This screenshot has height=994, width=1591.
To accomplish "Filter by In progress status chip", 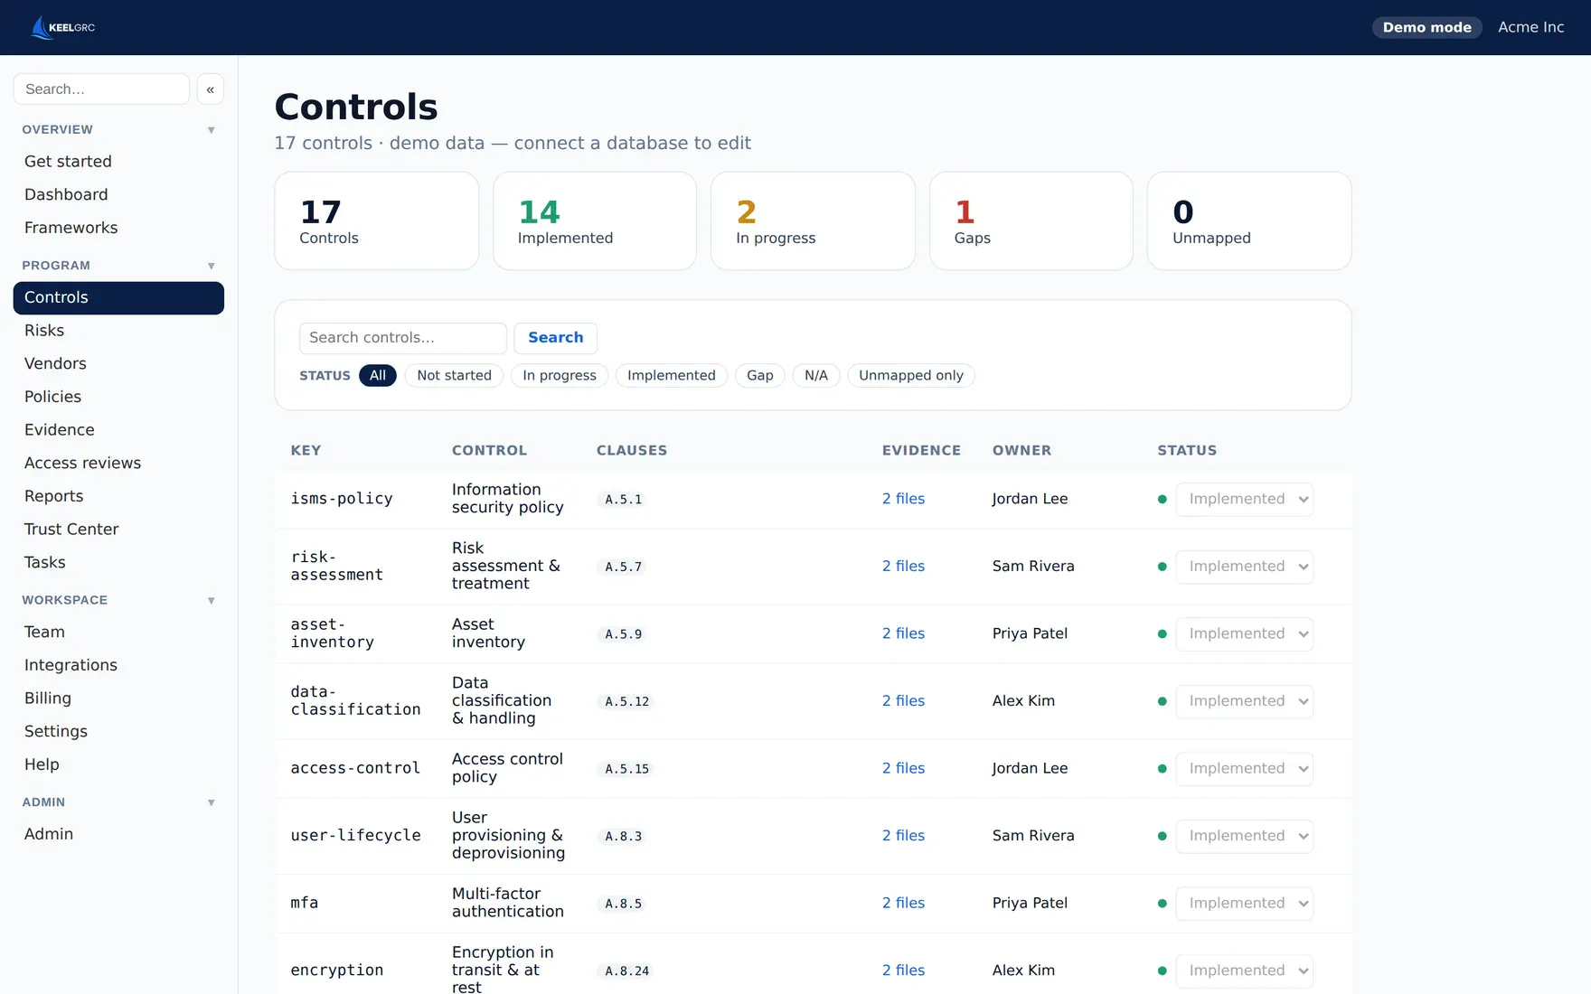I will point(560,375).
